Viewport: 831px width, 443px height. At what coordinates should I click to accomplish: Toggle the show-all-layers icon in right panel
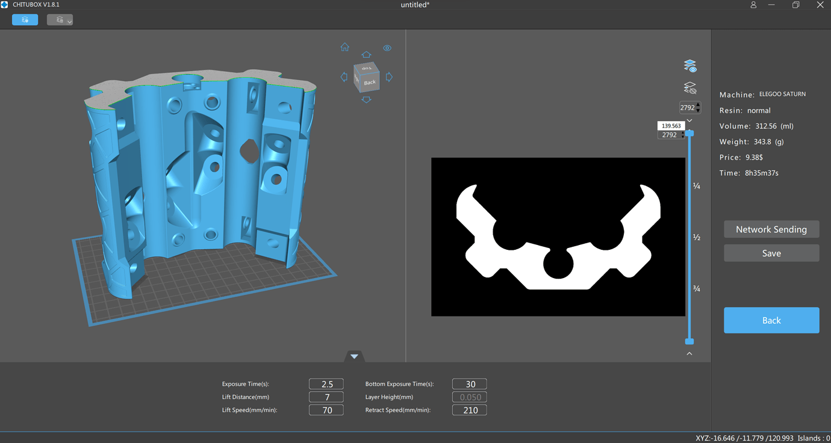click(x=689, y=65)
